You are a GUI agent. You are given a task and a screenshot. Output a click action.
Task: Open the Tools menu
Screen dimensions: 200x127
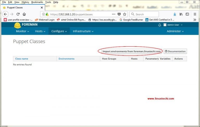pos(48,2)
